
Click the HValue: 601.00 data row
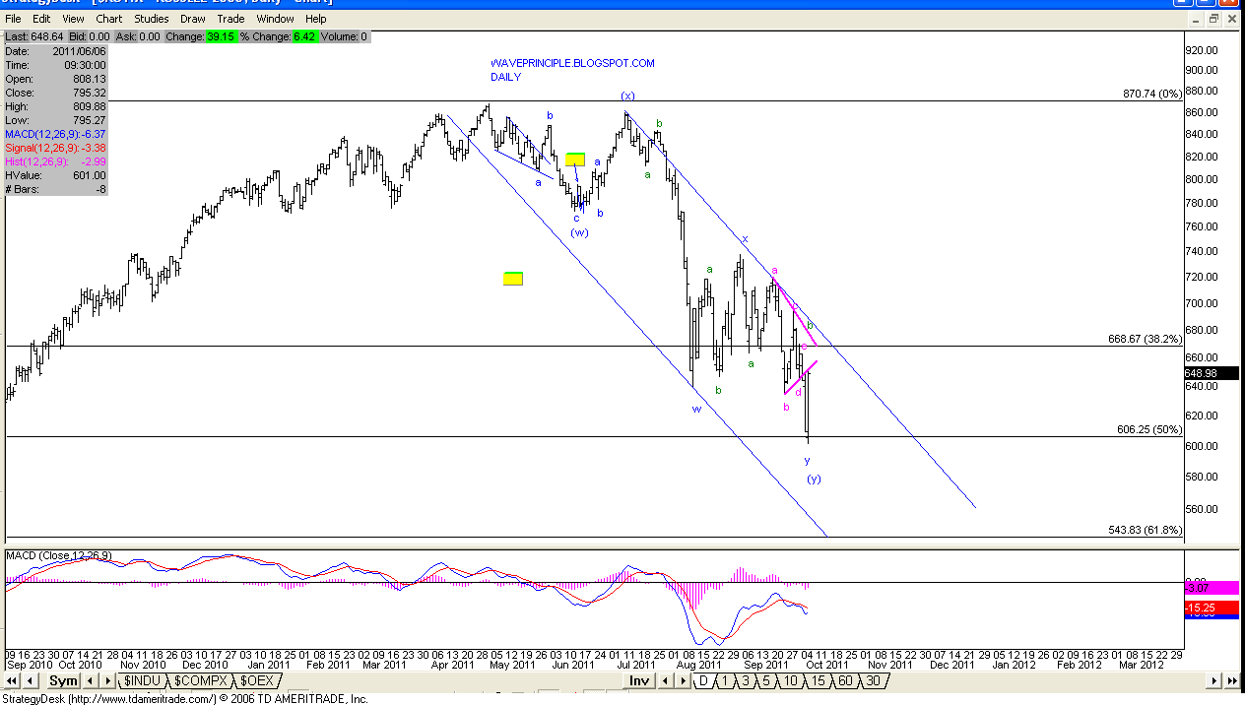click(55, 175)
